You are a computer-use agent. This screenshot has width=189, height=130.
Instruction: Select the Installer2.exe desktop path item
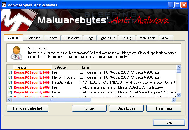tap(121, 87)
